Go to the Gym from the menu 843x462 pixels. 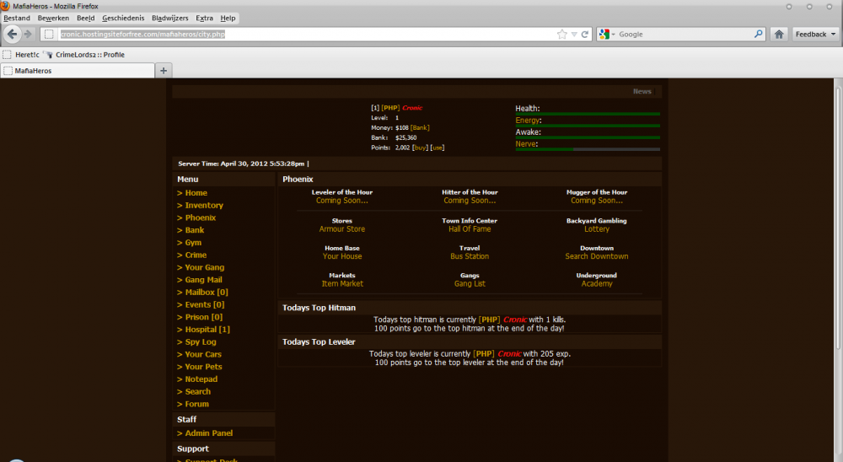coord(193,243)
